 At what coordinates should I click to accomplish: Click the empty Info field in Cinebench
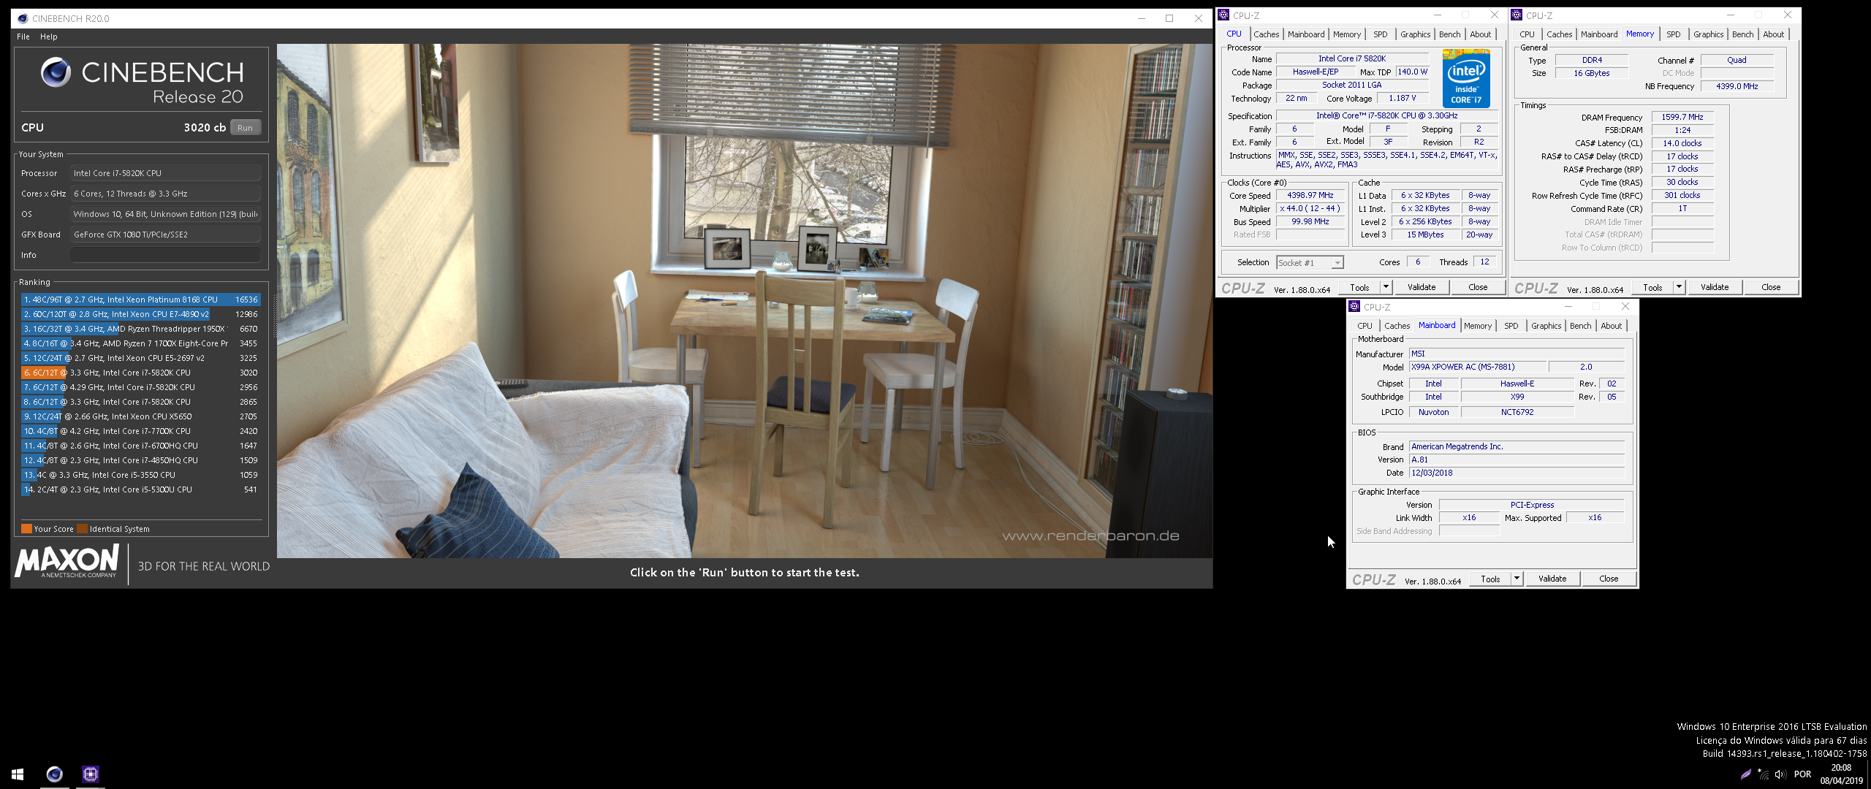click(165, 255)
